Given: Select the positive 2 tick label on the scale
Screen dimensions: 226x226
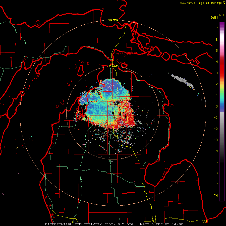Looking at the screenshot, I should point(217,84).
